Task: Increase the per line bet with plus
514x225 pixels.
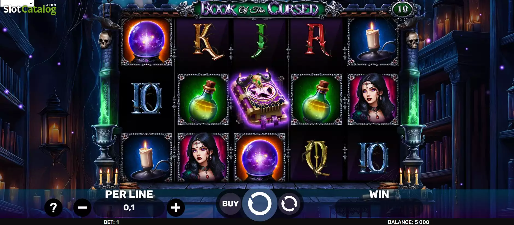Action: (176, 208)
